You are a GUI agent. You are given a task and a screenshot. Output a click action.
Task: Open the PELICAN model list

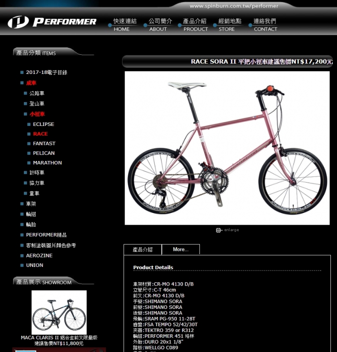pyautogui.click(x=44, y=153)
